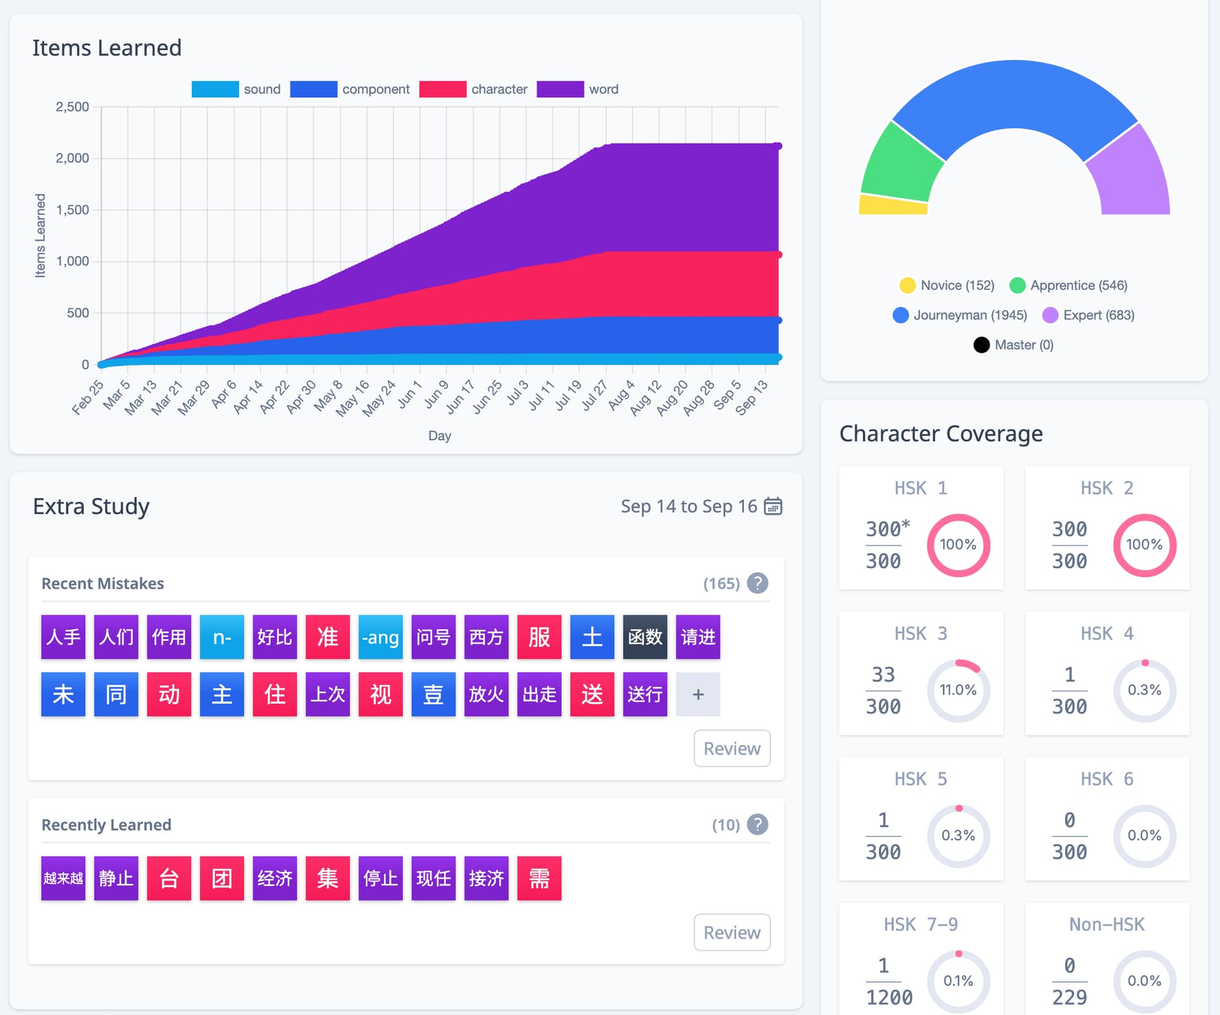Open the Extra Study calendar date picker
This screenshot has width=1220, height=1015.
773,507
